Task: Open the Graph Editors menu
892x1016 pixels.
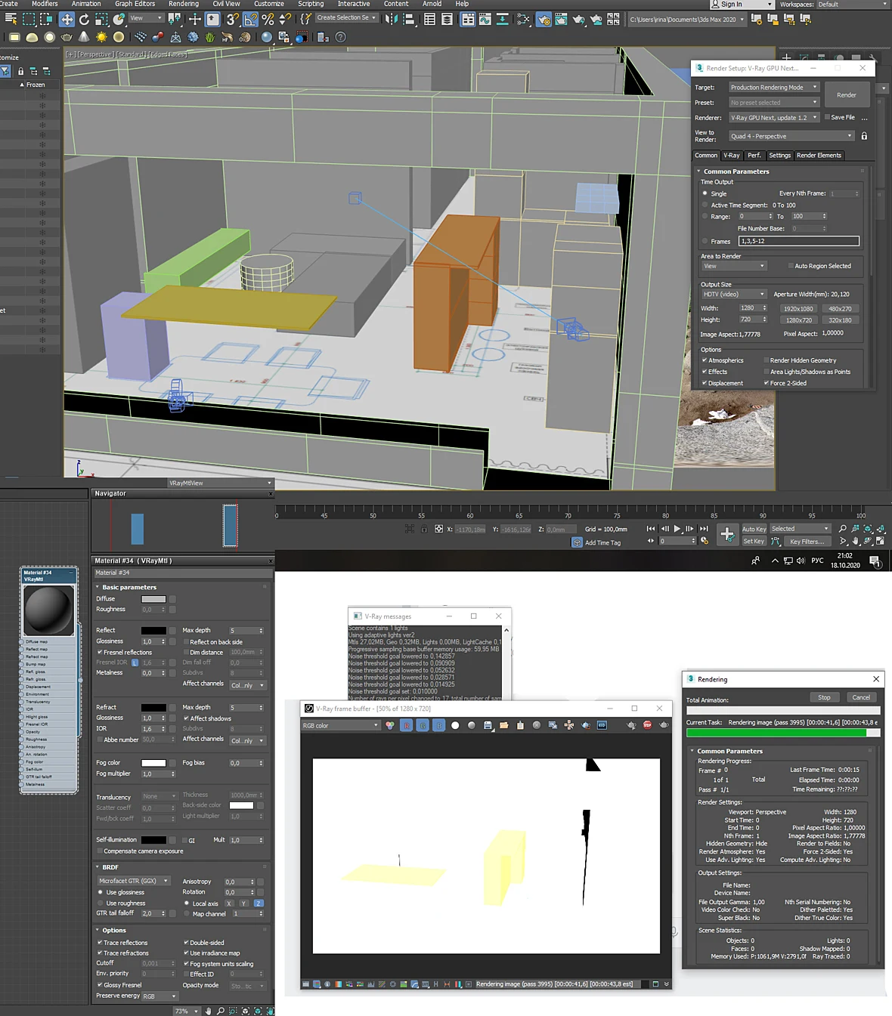Action: 135,4
